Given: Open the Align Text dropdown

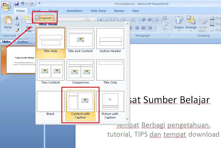Looking at the screenshot, I should click(x=166, y=24).
